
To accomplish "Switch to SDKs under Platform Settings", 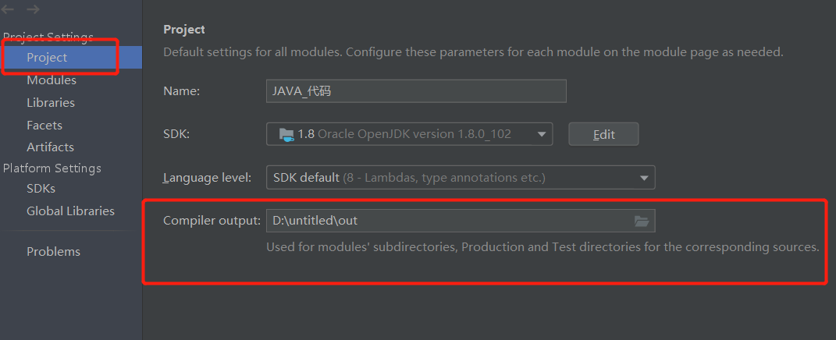I will point(41,189).
